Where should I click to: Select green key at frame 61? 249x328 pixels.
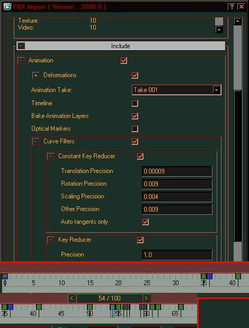click(152, 307)
